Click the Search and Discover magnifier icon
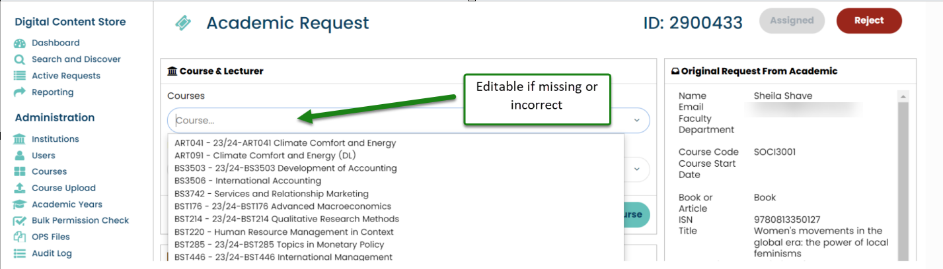Image resolution: width=943 pixels, height=269 pixels. point(19,59)
